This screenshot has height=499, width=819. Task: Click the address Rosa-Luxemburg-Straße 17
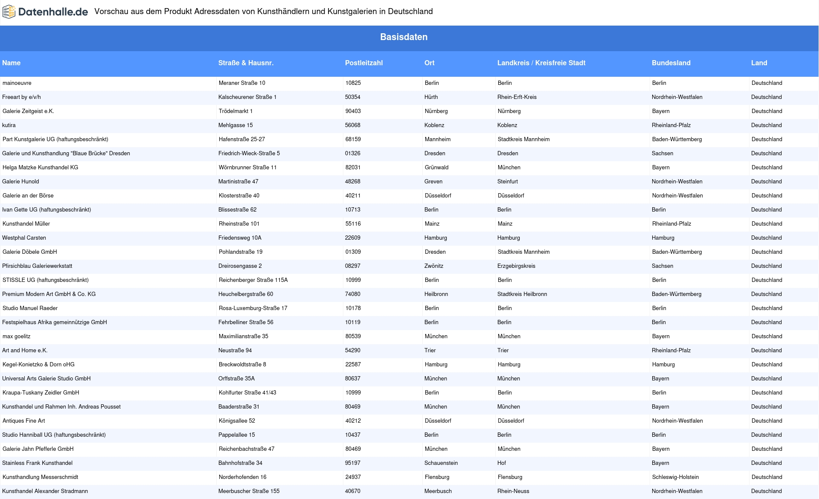click(253, 308)
